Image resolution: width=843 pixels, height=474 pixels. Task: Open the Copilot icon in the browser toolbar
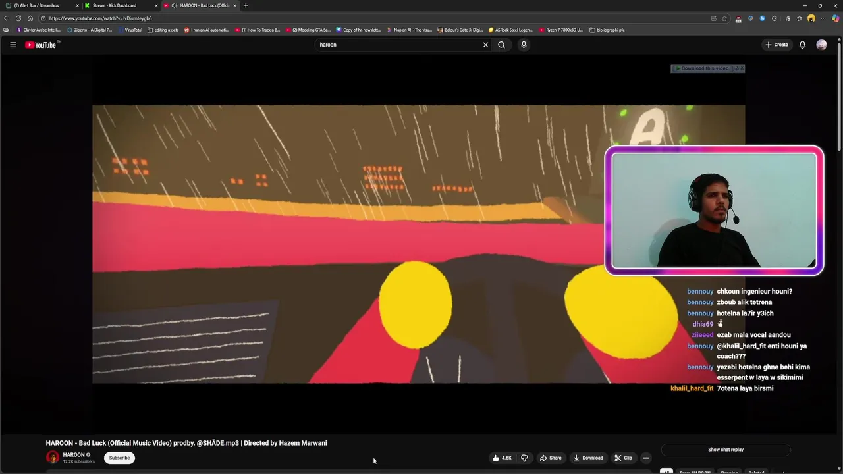pos(836,18)
